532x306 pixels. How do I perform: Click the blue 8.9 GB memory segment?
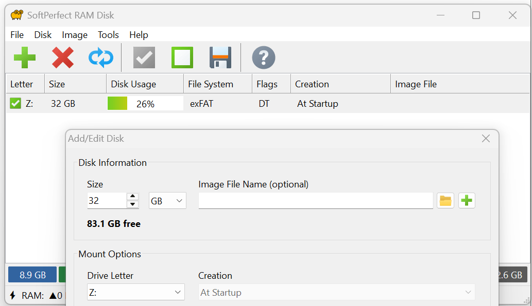pos(32,275)
